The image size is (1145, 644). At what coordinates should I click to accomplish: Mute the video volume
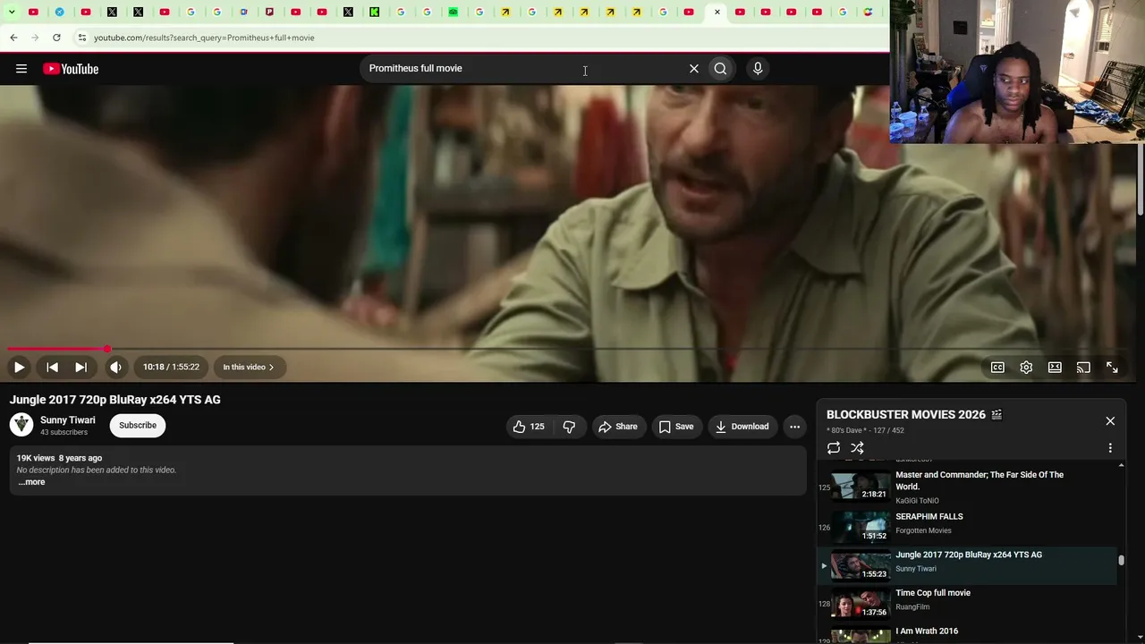pyautogui.click(x=115, y=367)
